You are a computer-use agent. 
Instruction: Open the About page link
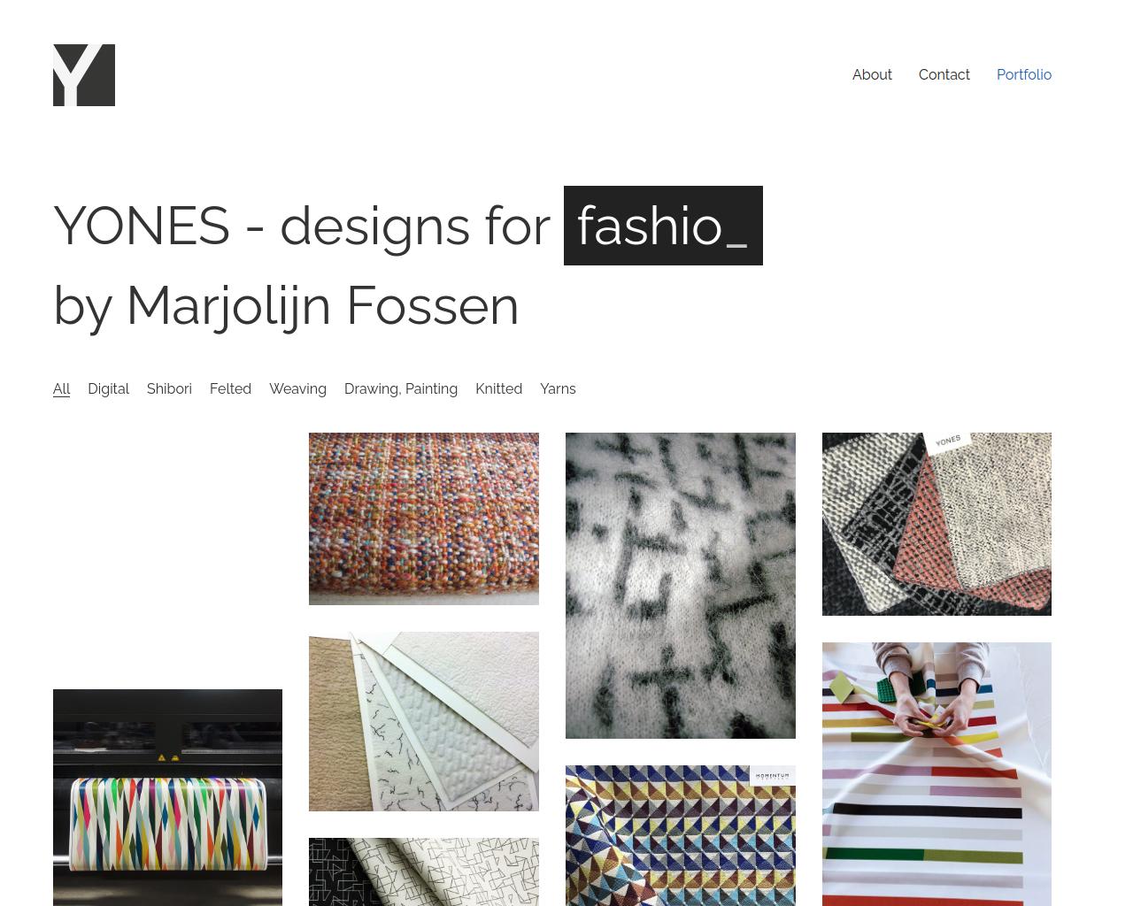pos(872,75)
